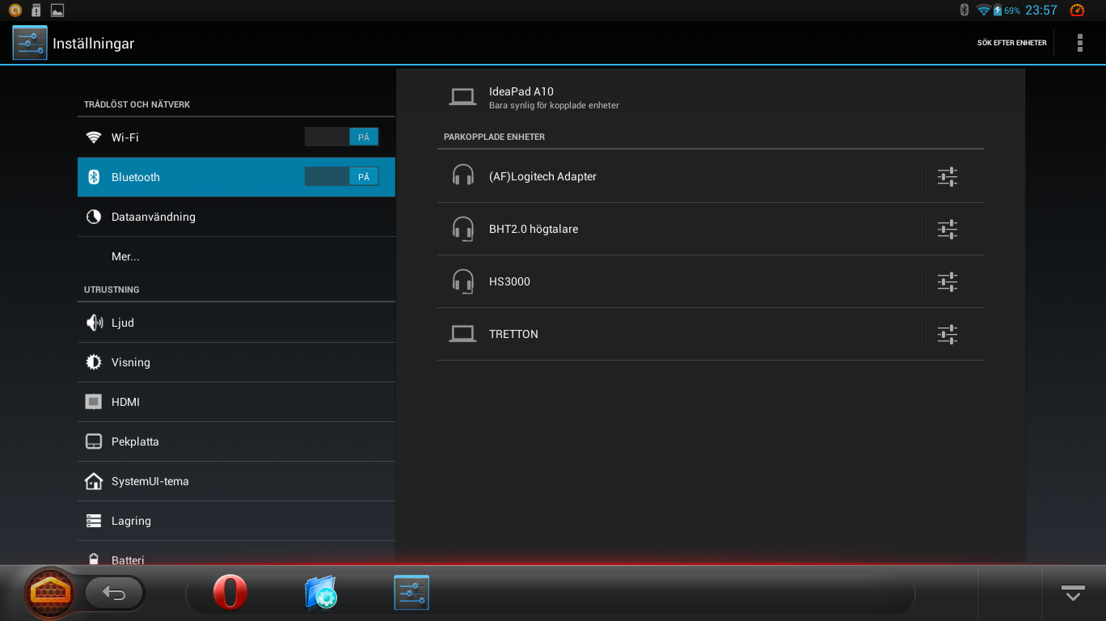
Task: Open the Ljud sound settings
Action: (x=236, y=323)
